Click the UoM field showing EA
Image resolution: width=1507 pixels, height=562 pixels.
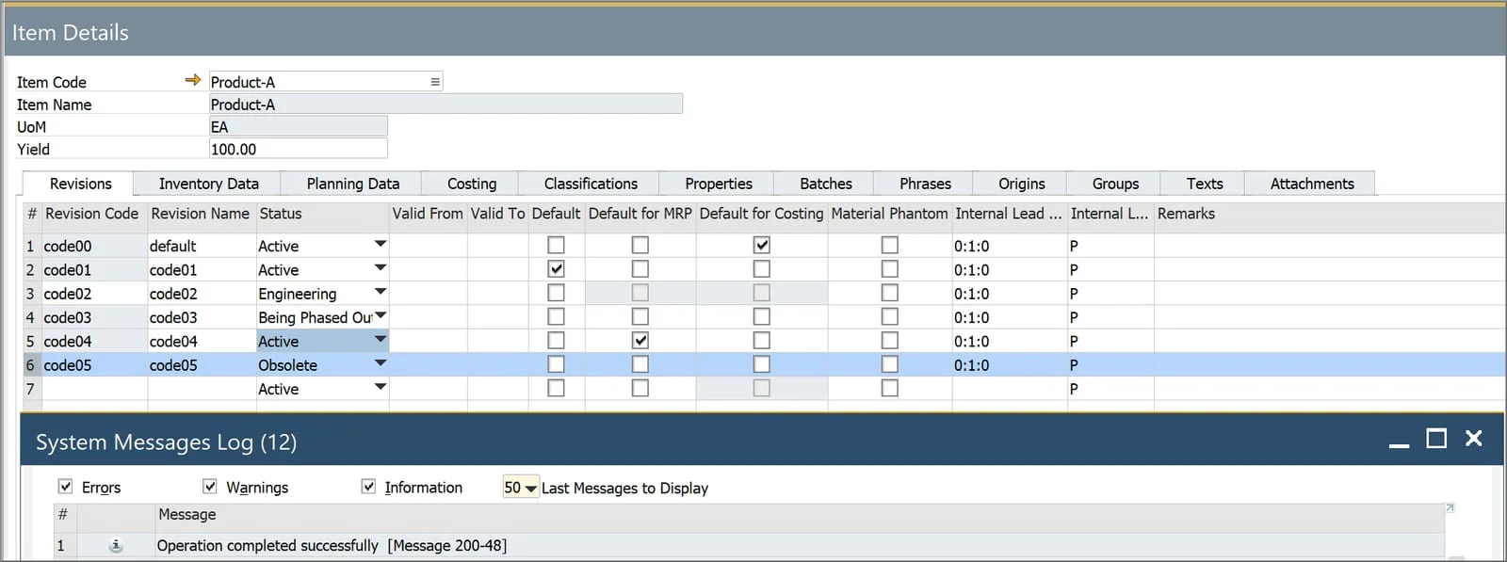298,126
